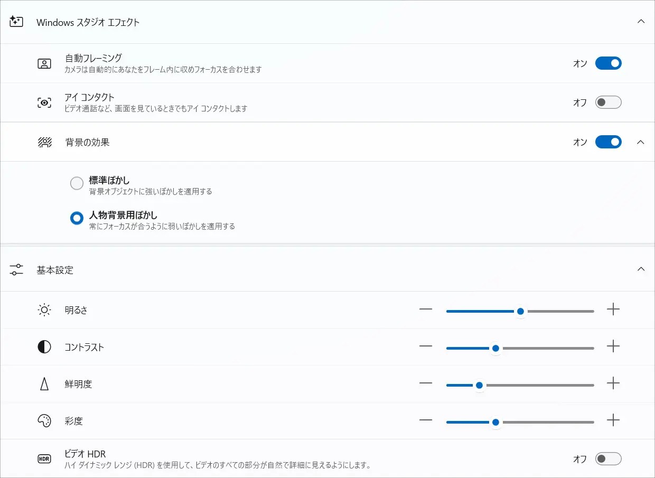Collapse the 基本設定 section
The height and width of the screenshot is (478, 655).
pyautogui.click(x=641, y=269)
